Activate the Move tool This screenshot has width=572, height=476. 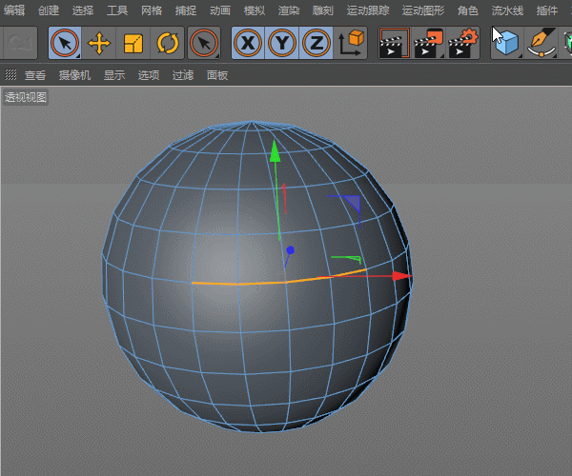tap(99, 43)
